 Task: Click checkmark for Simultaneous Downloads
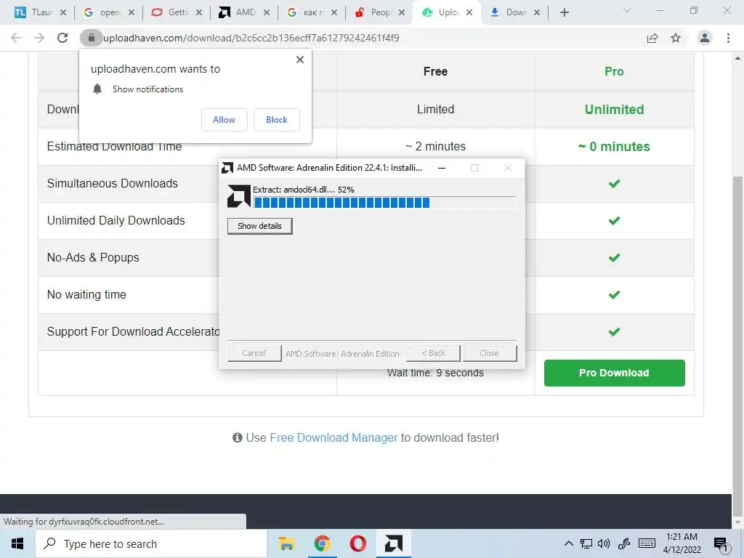click(615, 184)
